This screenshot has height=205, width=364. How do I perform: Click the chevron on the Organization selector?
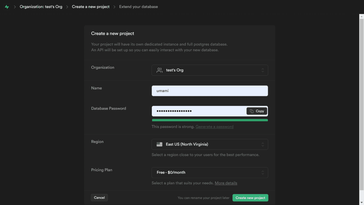coord(262,70)
